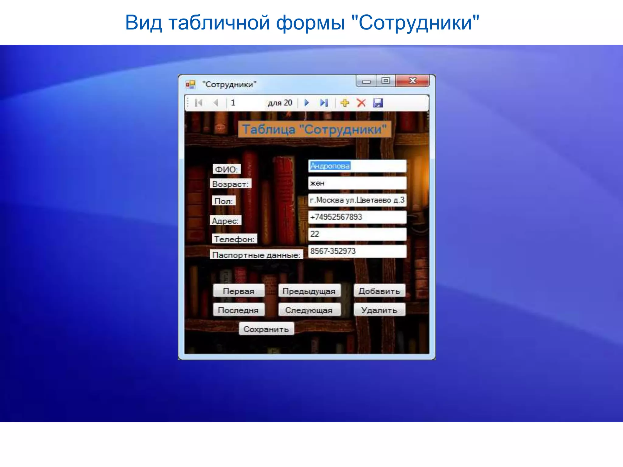Focus the field containing жен

coord(357,183)
